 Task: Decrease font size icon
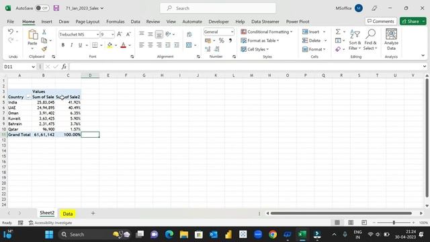(x=128, y=34)
